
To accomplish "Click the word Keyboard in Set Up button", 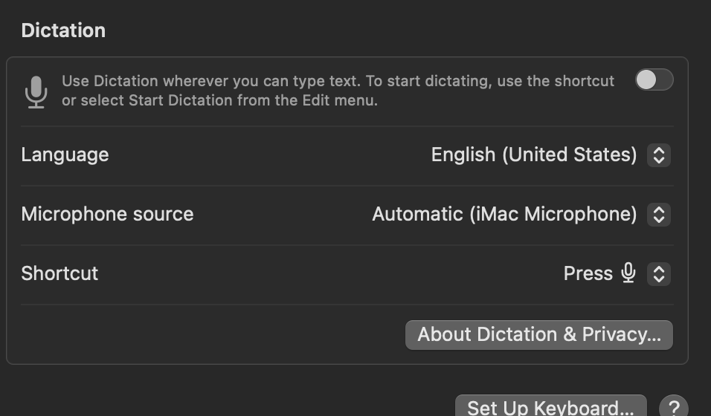I will point(588,407).
